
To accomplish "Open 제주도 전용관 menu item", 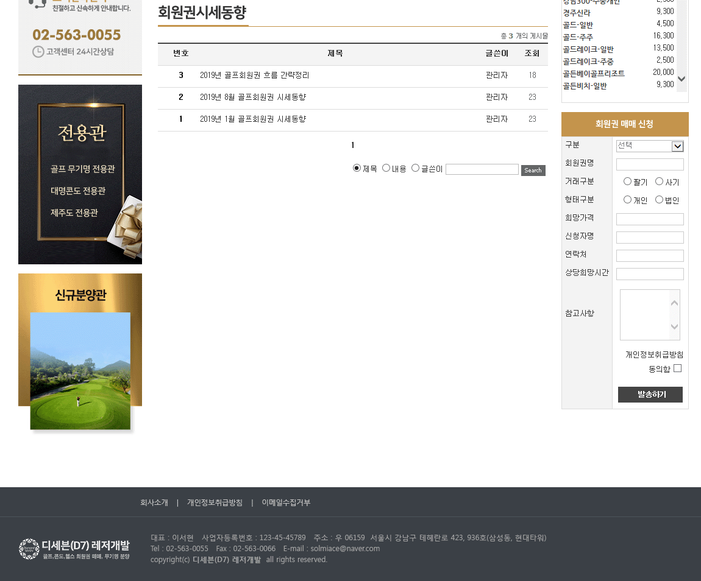I will coord(74,213).
